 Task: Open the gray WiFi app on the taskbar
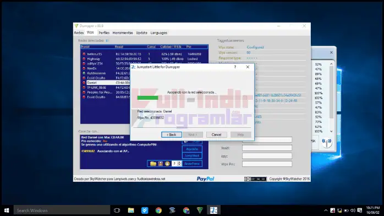pos(172,210)
